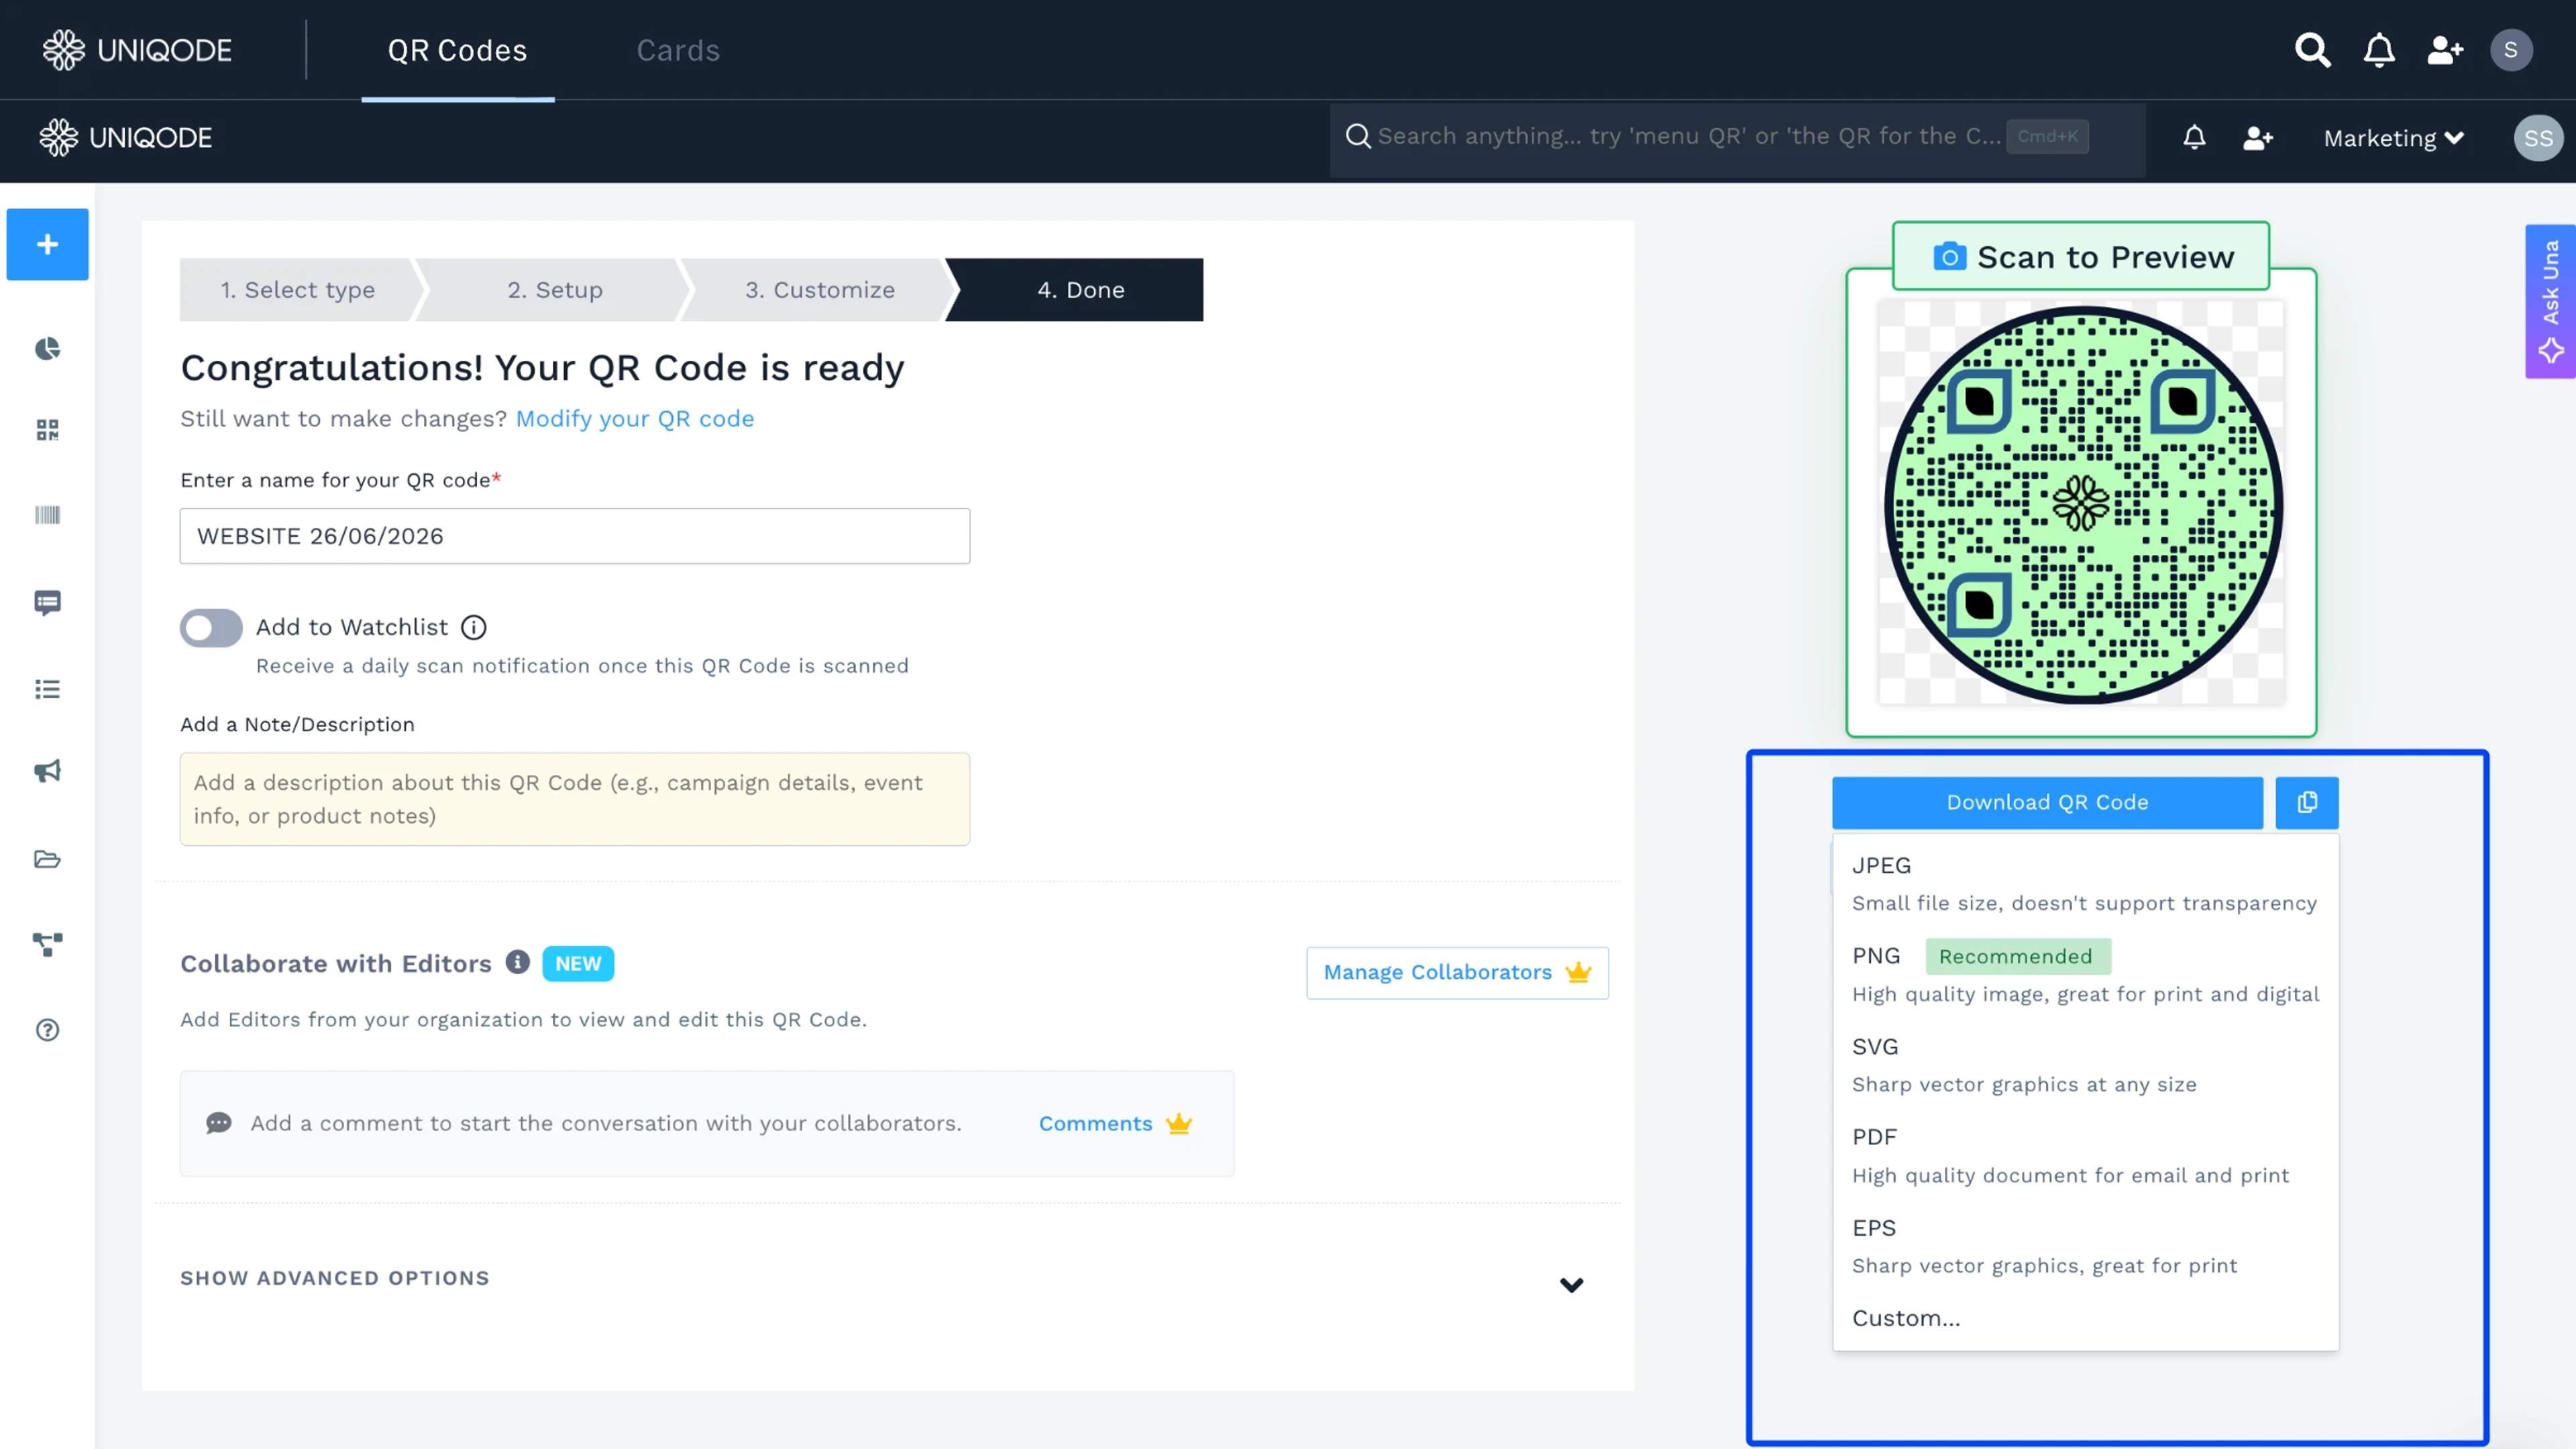Choose PNG recommended download format
The width and height of the screenshot is (2576, 1449).
[x=2085, y=974]
